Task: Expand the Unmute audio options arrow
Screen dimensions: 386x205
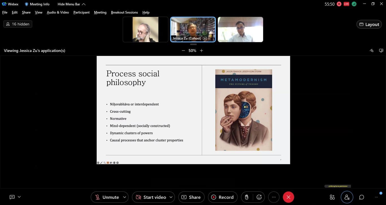Action: click(125, 197)
